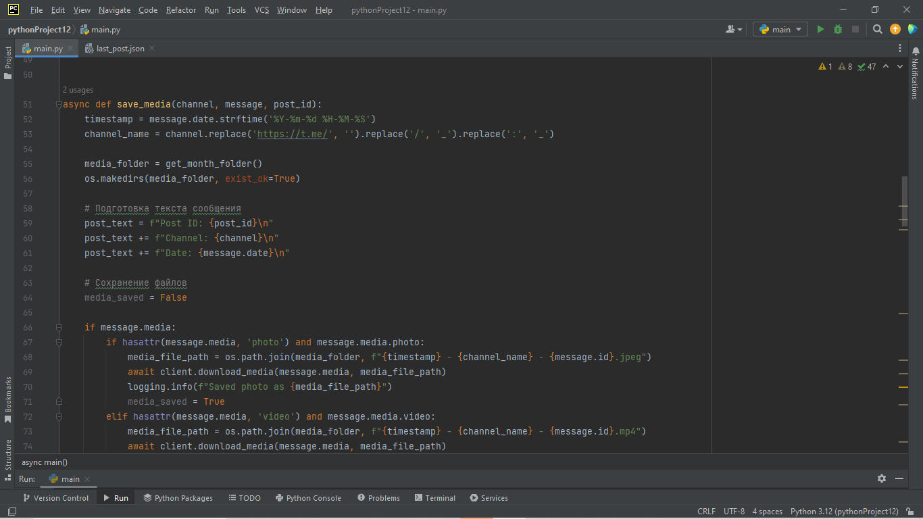
Task: Click the orange update arrow icon
Action: pyautogui.click(x=895, y=29)
